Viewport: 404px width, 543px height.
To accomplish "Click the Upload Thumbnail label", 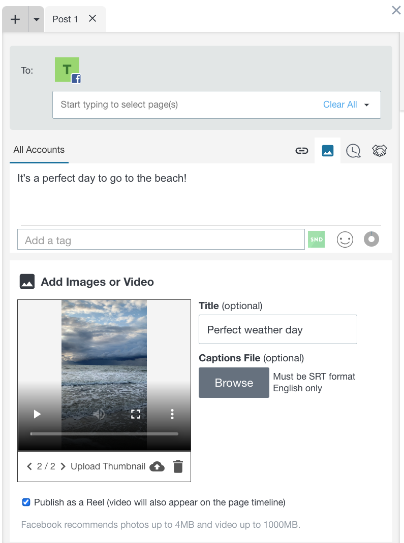I will [108, 466].
